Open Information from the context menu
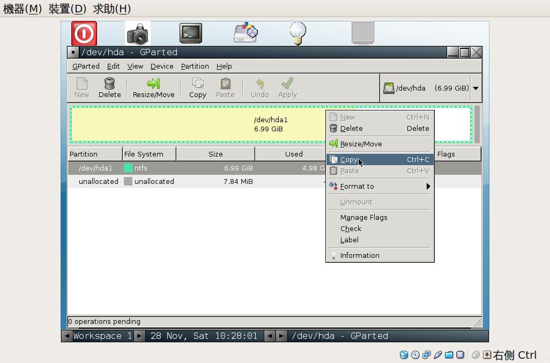This screenshot has height=363, width=550. [380, 255]
